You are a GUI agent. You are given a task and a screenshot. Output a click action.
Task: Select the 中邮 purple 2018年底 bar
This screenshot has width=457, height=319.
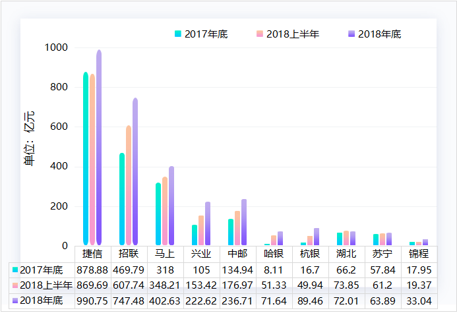244,222
